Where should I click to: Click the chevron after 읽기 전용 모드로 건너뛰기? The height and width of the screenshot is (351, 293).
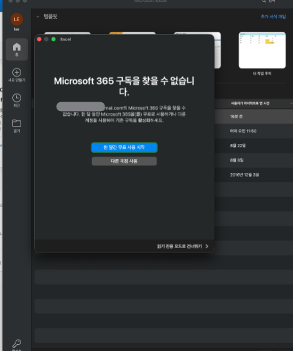[x=207, y=246]
